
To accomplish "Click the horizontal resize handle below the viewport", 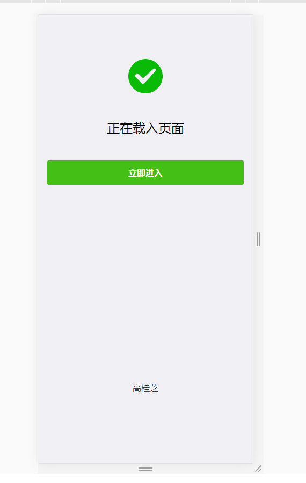I will click(145, 469).
